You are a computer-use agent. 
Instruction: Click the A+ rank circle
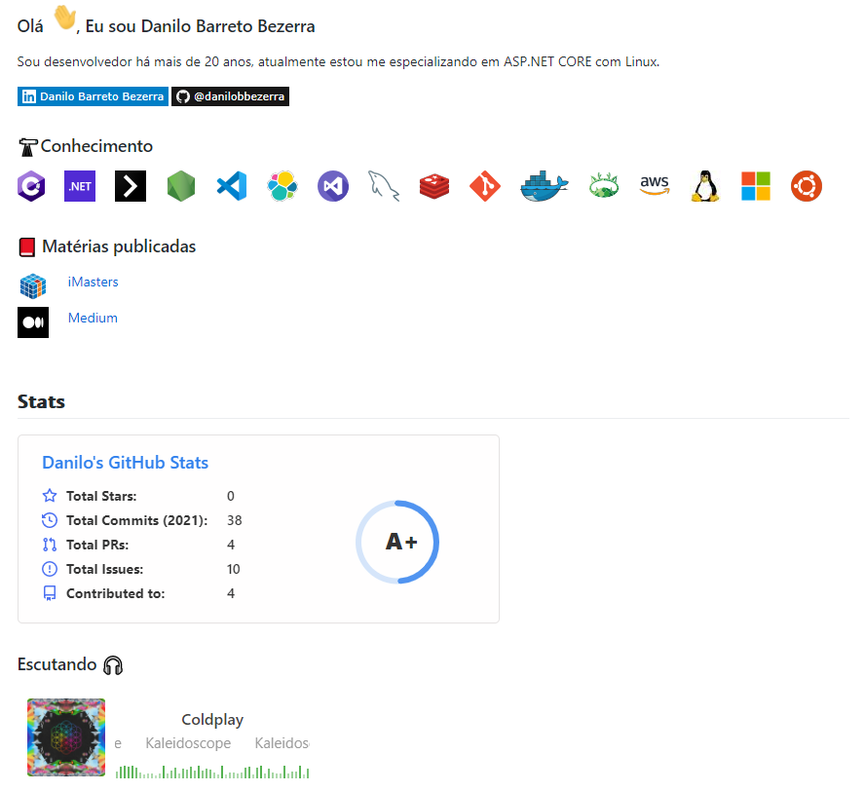click(397, 542)
